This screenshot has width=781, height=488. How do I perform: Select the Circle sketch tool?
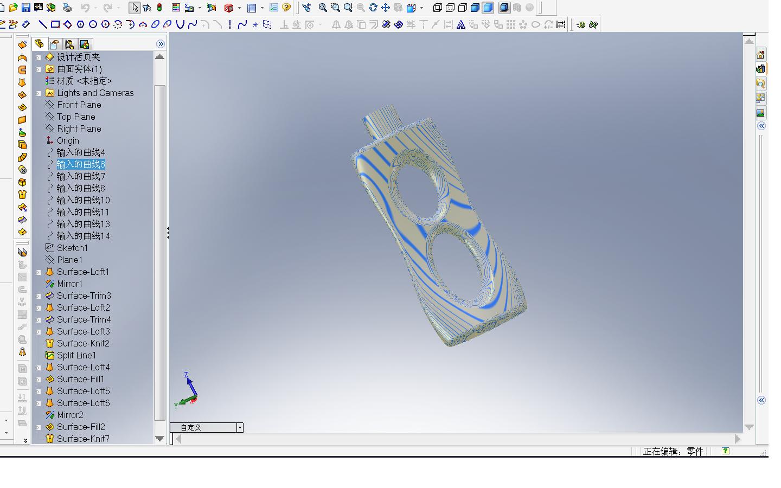(93, 24)
